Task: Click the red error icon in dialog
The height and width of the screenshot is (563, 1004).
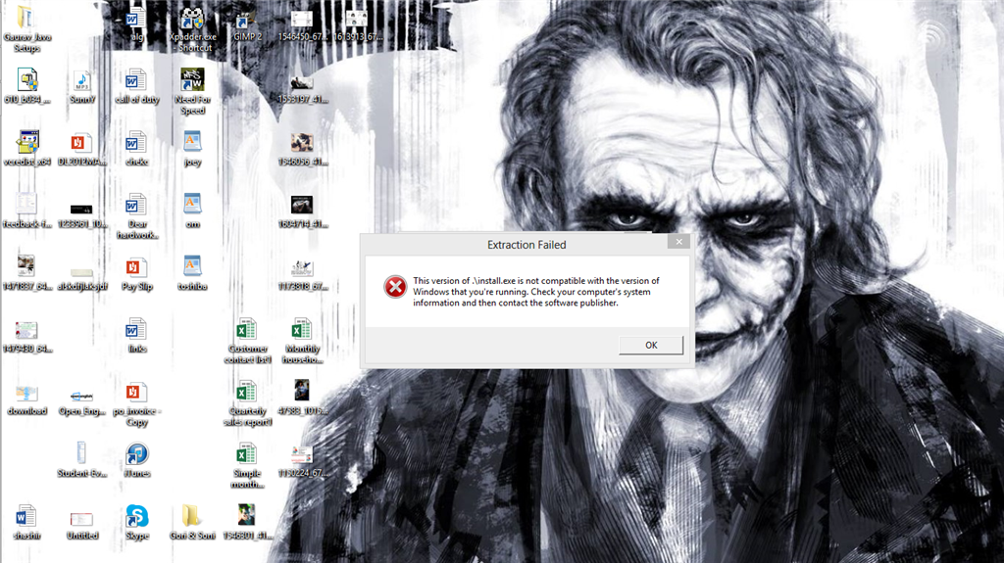Action: tap(395, 287)
